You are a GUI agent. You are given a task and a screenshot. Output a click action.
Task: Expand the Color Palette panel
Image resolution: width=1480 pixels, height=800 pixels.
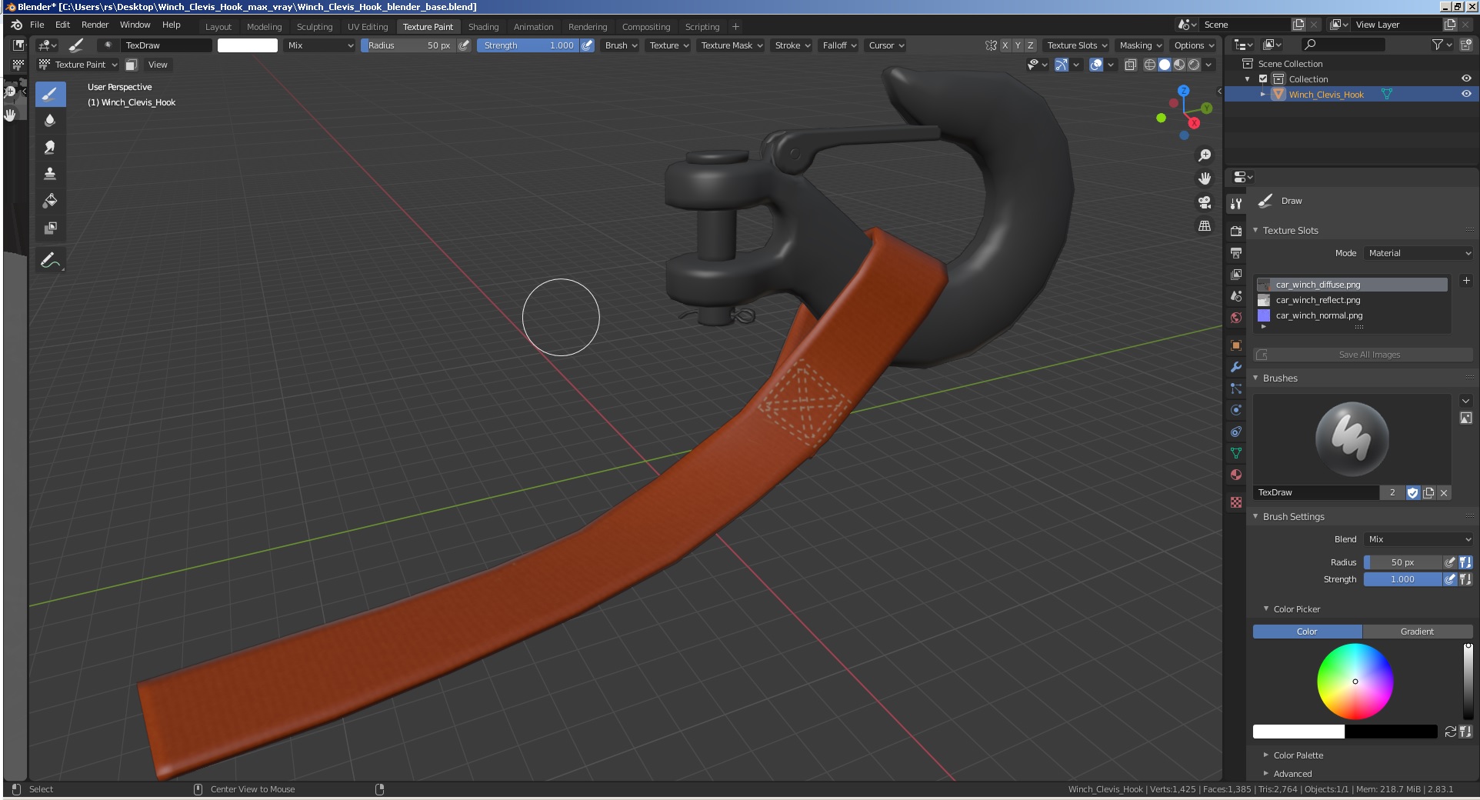coord(1298,755)
